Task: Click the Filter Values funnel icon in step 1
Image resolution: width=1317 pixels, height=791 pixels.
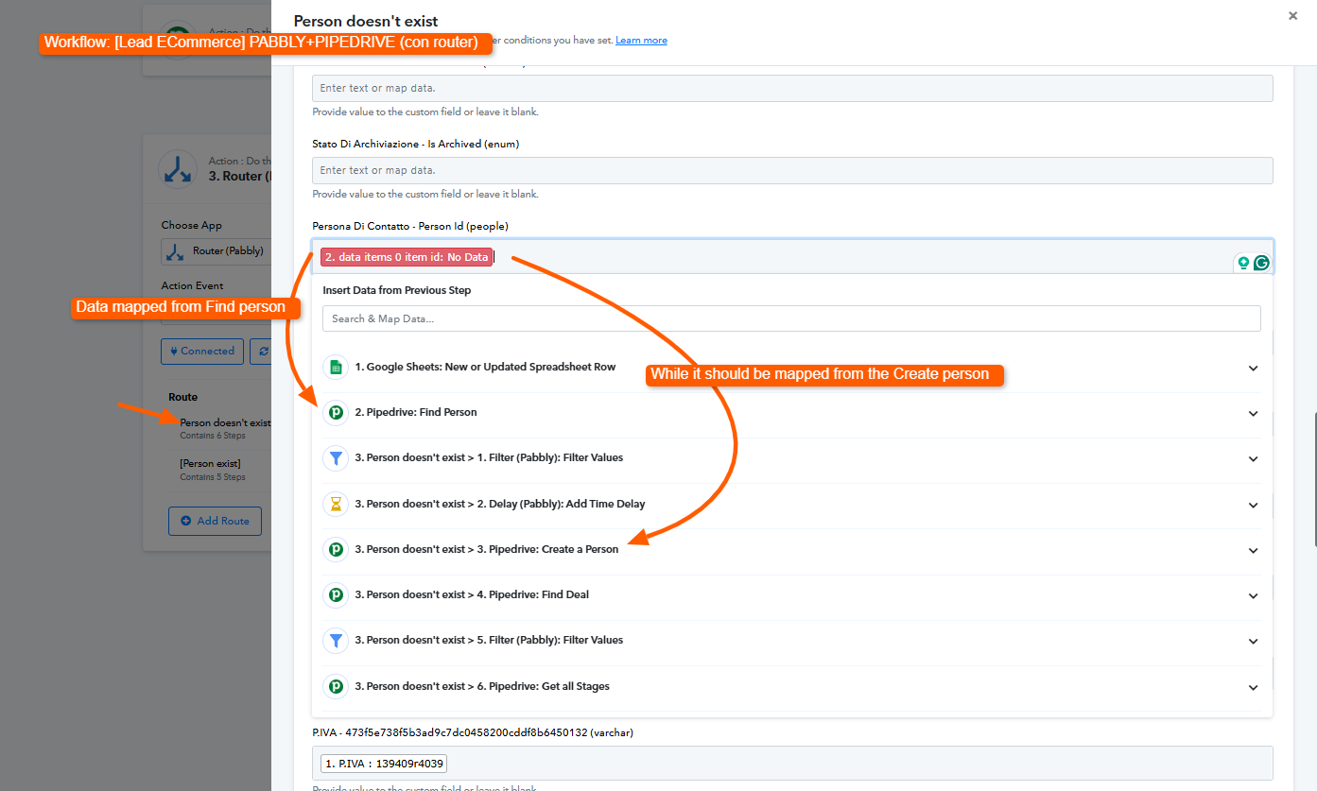Action: (336, 458)
